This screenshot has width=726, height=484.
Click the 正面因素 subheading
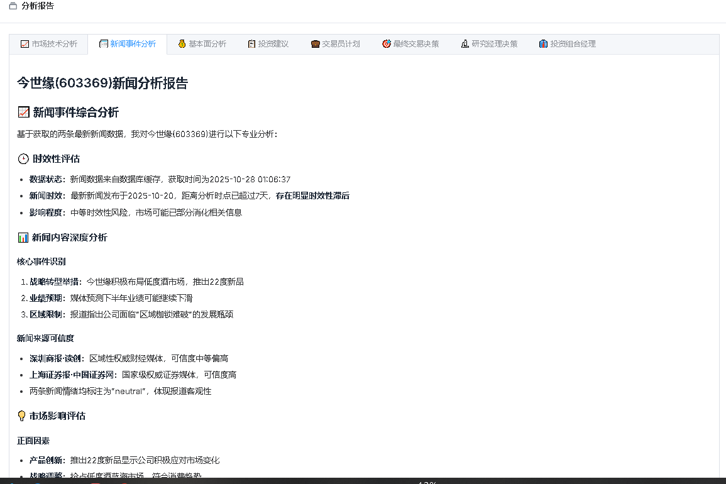coord(33,441)
